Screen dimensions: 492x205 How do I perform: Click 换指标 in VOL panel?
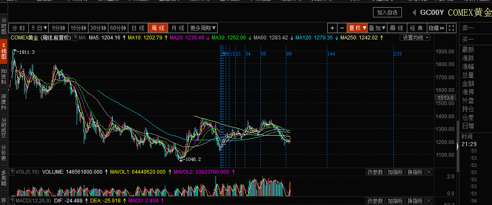tap(415, 172)
